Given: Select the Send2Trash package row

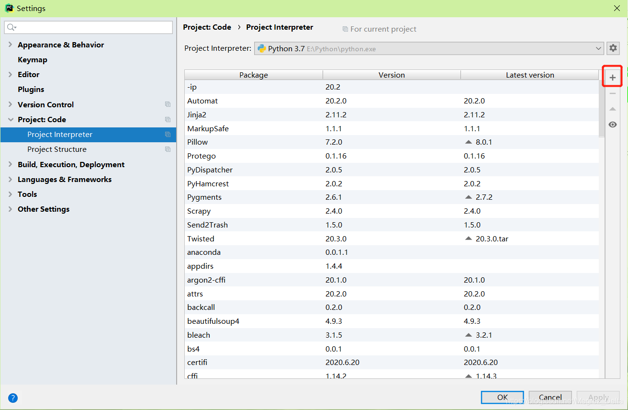Looking at the screenshot, I should [392, 225].
